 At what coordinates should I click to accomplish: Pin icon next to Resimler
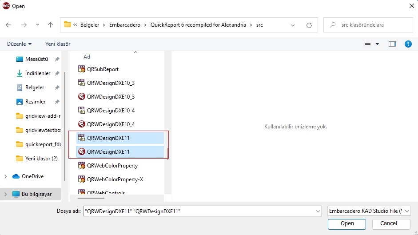point(57,102)
